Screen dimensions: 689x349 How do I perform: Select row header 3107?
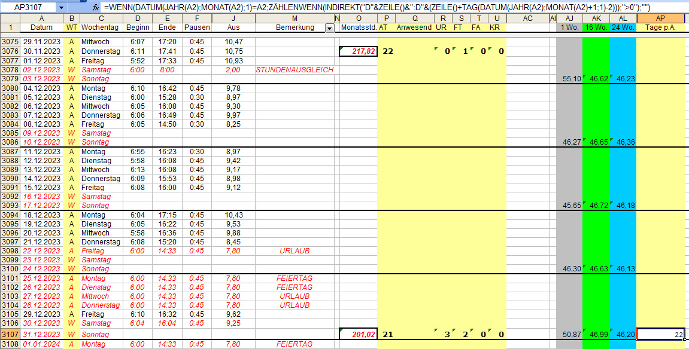click(10, 335)
